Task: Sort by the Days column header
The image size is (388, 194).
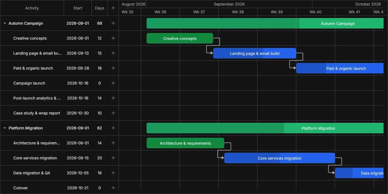Action: [x=99, y=8]
